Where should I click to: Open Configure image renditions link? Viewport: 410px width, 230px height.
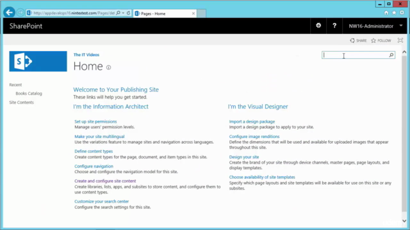coord(254,136)
